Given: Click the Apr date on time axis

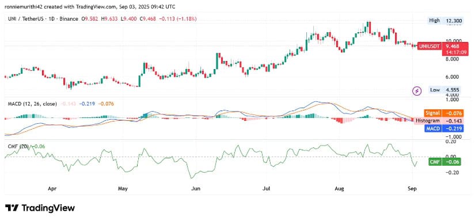Looking at the screenshot, I should click(x=52, y=189).
